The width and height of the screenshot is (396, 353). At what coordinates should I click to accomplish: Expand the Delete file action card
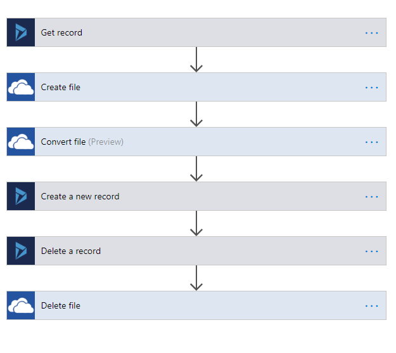coord(196,305)
